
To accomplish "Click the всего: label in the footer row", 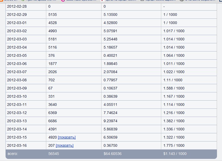I will [x=12, y=154].
